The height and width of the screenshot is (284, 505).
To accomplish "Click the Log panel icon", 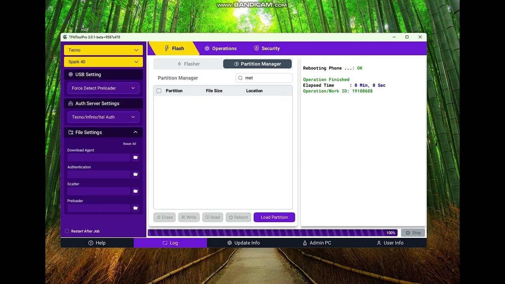I will click(165, 243).
